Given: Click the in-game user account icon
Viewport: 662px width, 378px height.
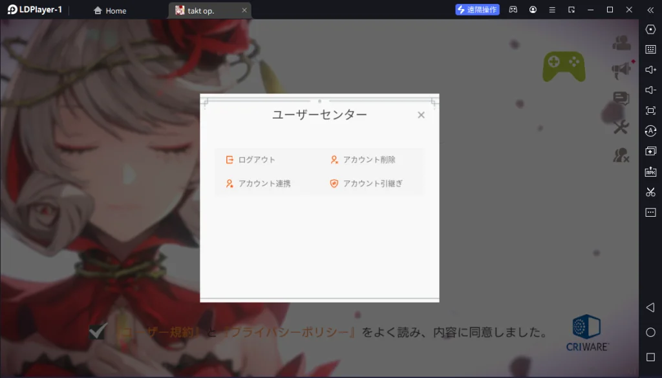Looking at the screenshot, I should coord(621,43).
